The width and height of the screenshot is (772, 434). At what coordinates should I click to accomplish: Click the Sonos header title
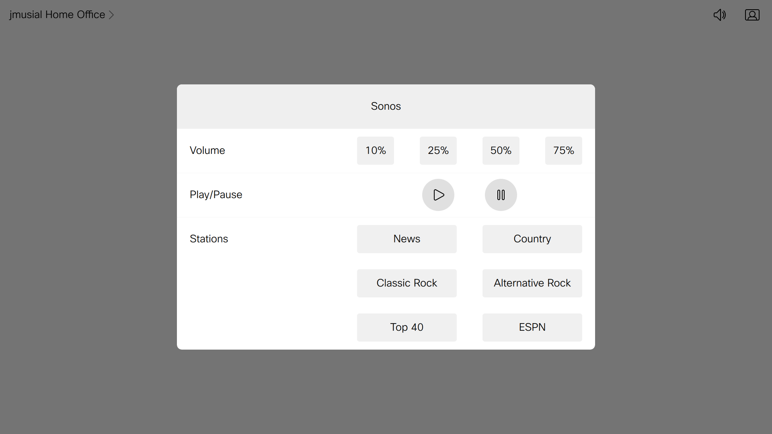point(386,106)
